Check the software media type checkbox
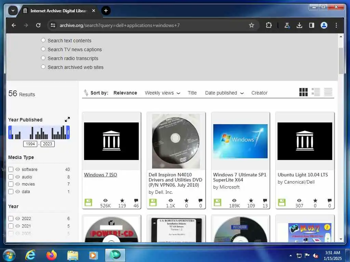Image resolution: width=350 pixels, height=262 pixels. pos(11,169)
